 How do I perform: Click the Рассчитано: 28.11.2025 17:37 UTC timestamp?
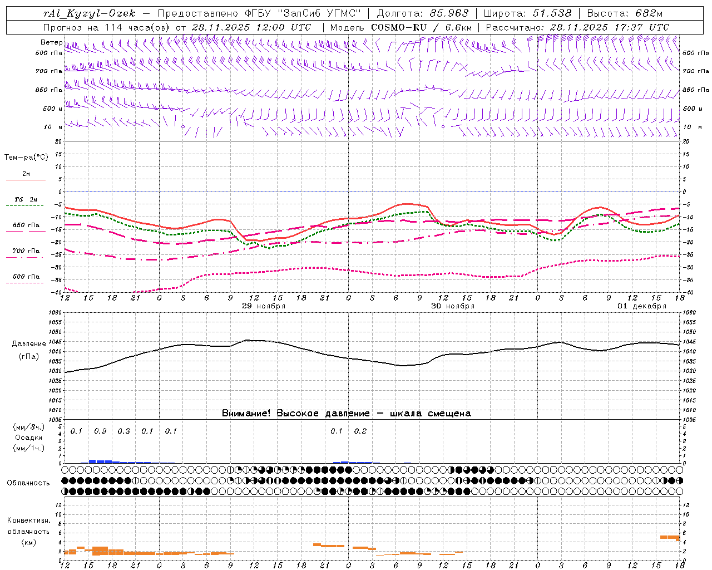tap(577, 27)
